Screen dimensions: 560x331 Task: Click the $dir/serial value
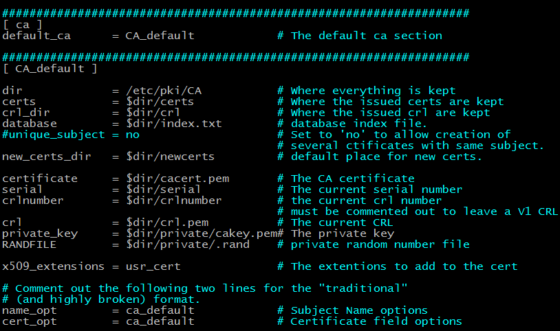[163, 190]
